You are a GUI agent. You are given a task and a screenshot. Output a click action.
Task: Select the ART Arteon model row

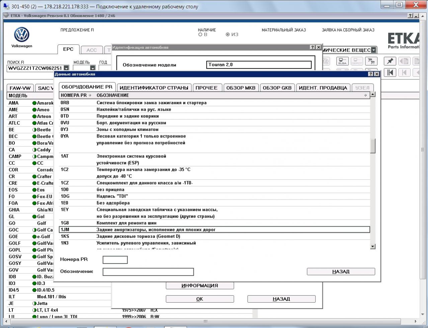pyautogui.click(x=31, y=116)
